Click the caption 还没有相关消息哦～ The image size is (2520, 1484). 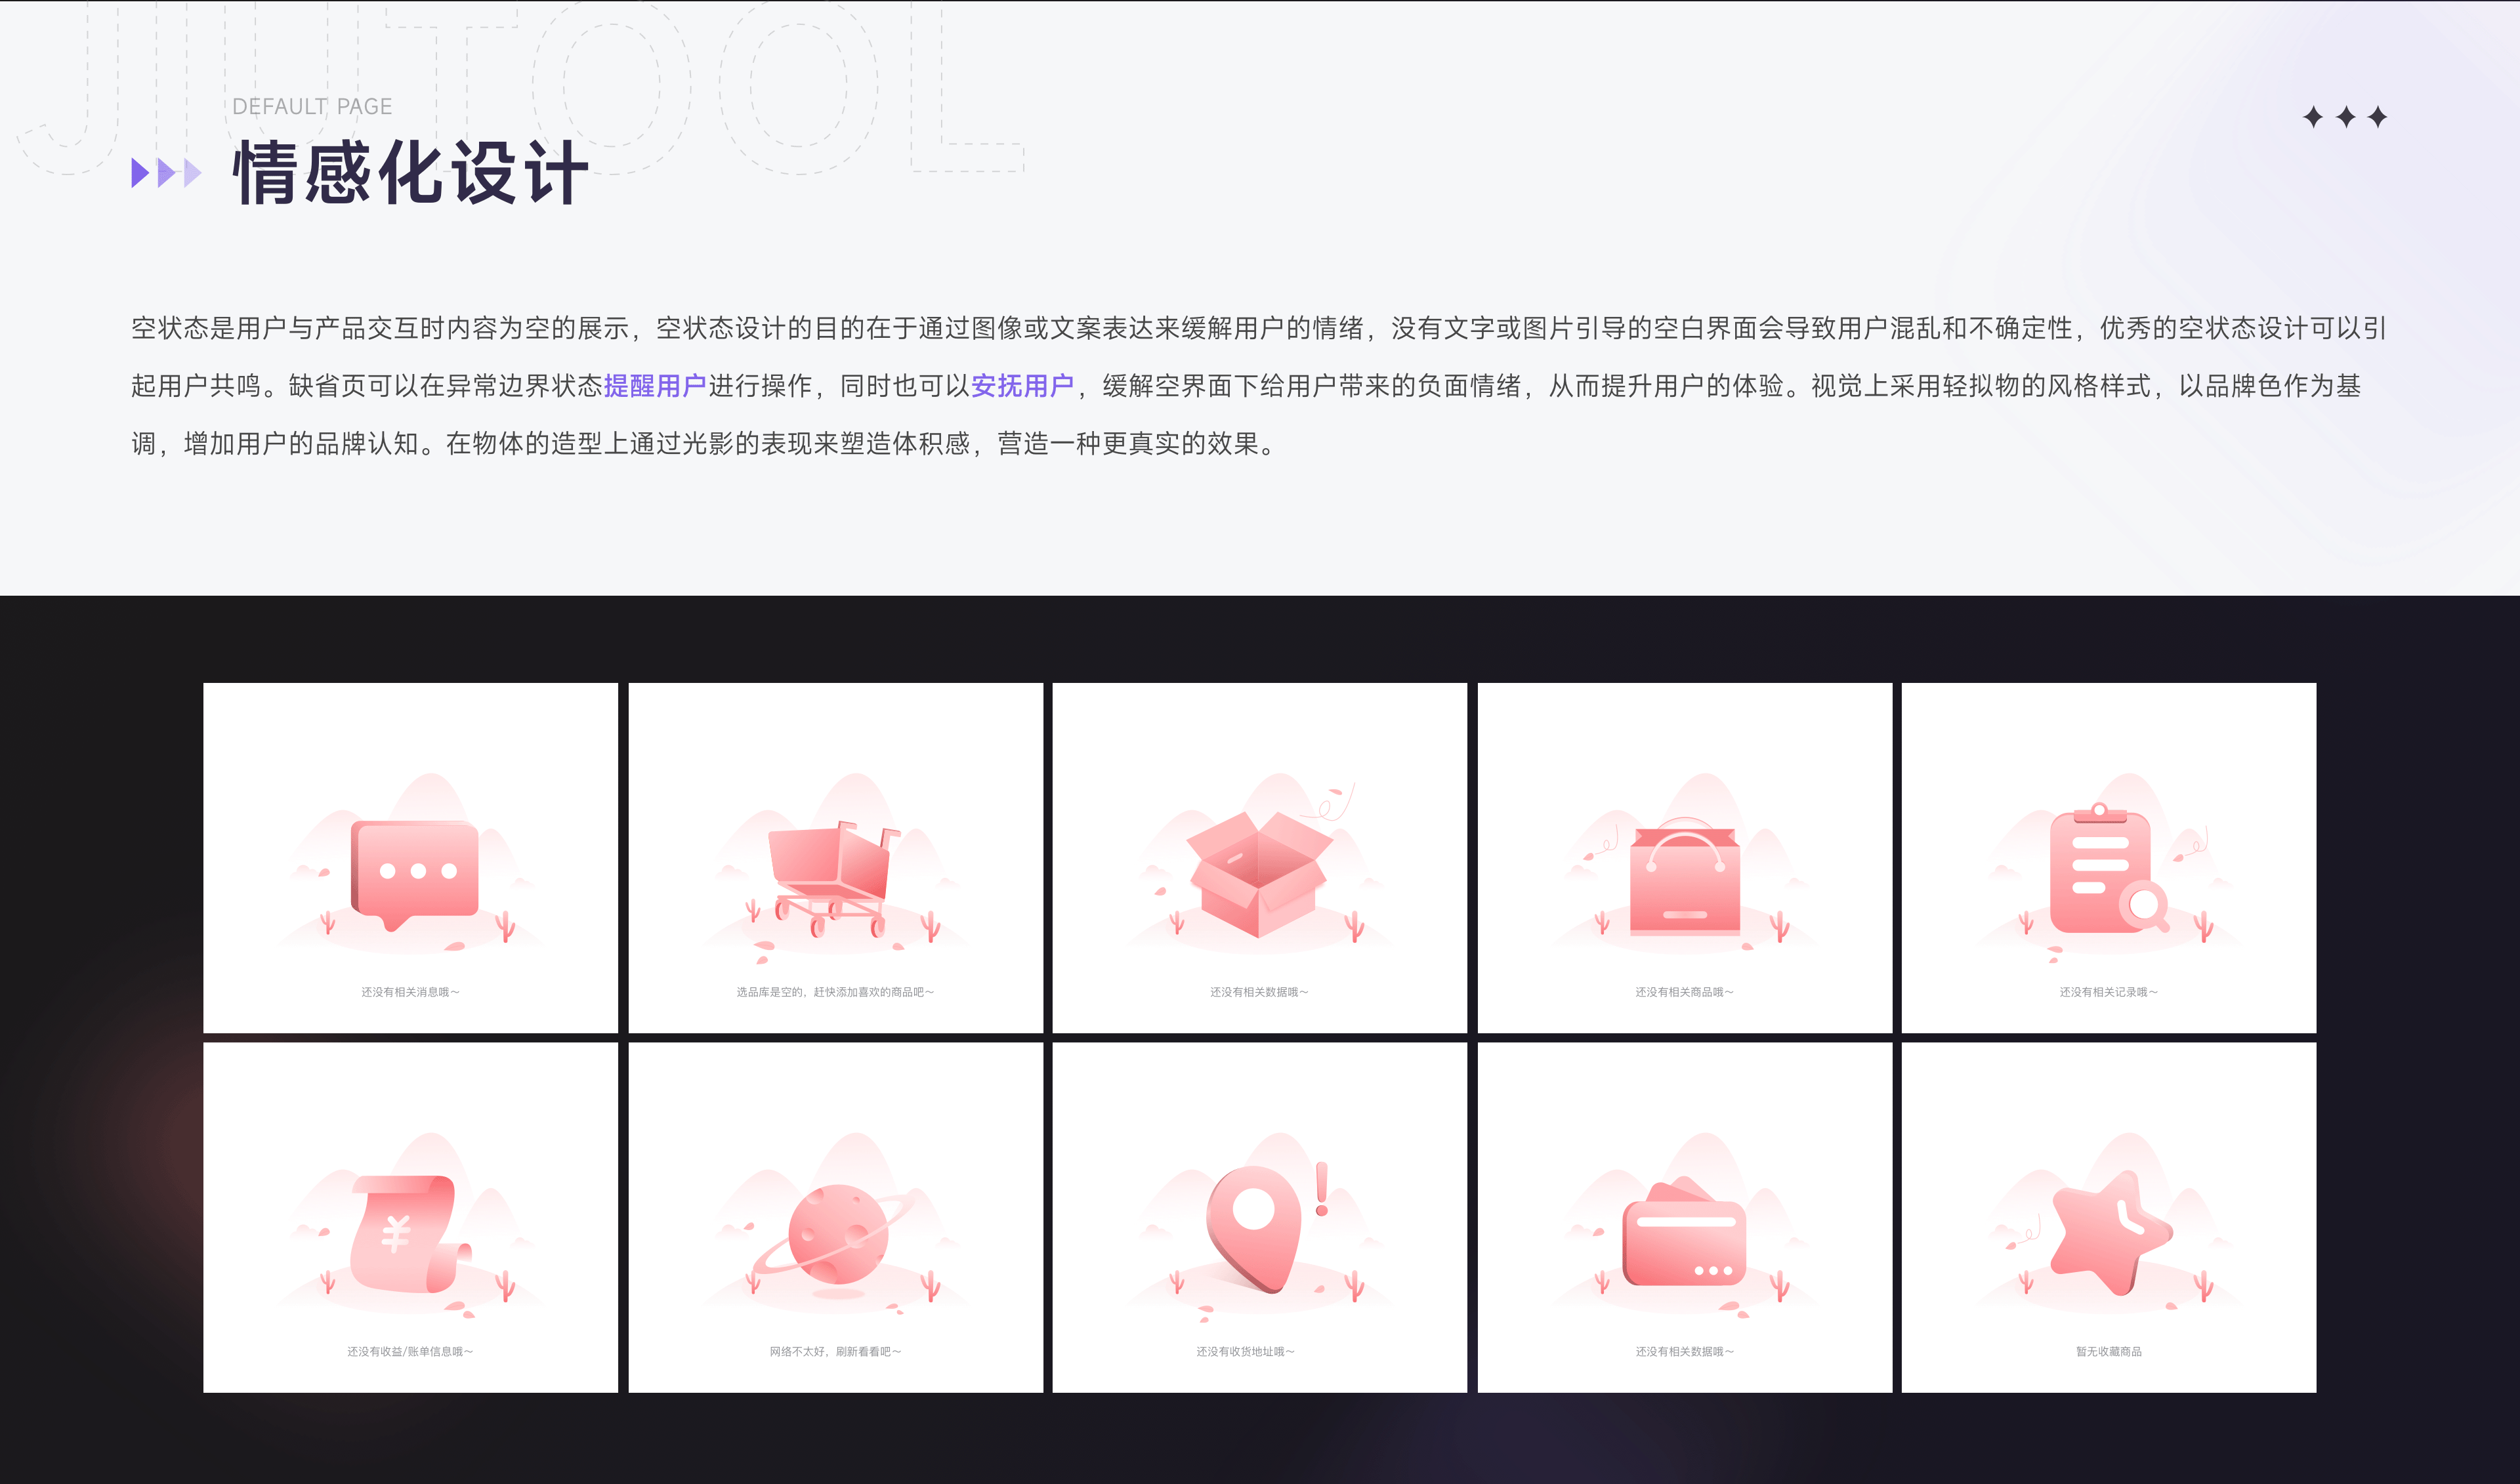410,992
